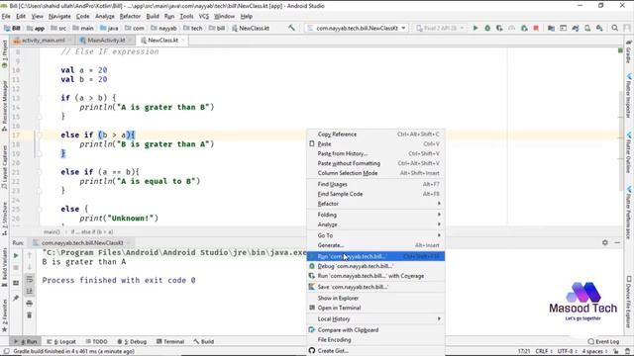The image size is (634, 356).
Task: Click the Debug bug icon in the toolbar
Action: point(487,28)
